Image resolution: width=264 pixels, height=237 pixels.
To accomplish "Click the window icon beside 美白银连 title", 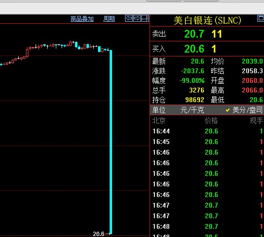I will [261, 18].
